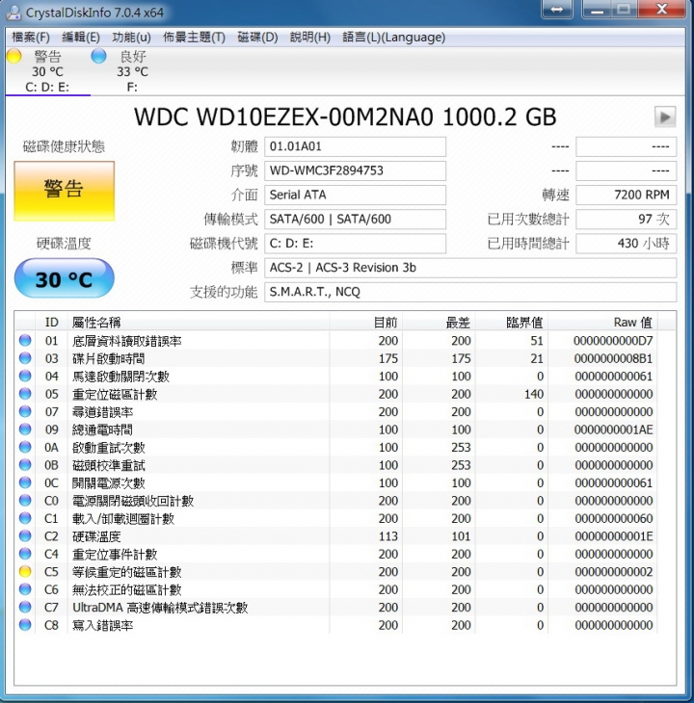Click blue status icon of attribute 07
This screenshot has width=694, height=703.
click(x=25, y=411)
